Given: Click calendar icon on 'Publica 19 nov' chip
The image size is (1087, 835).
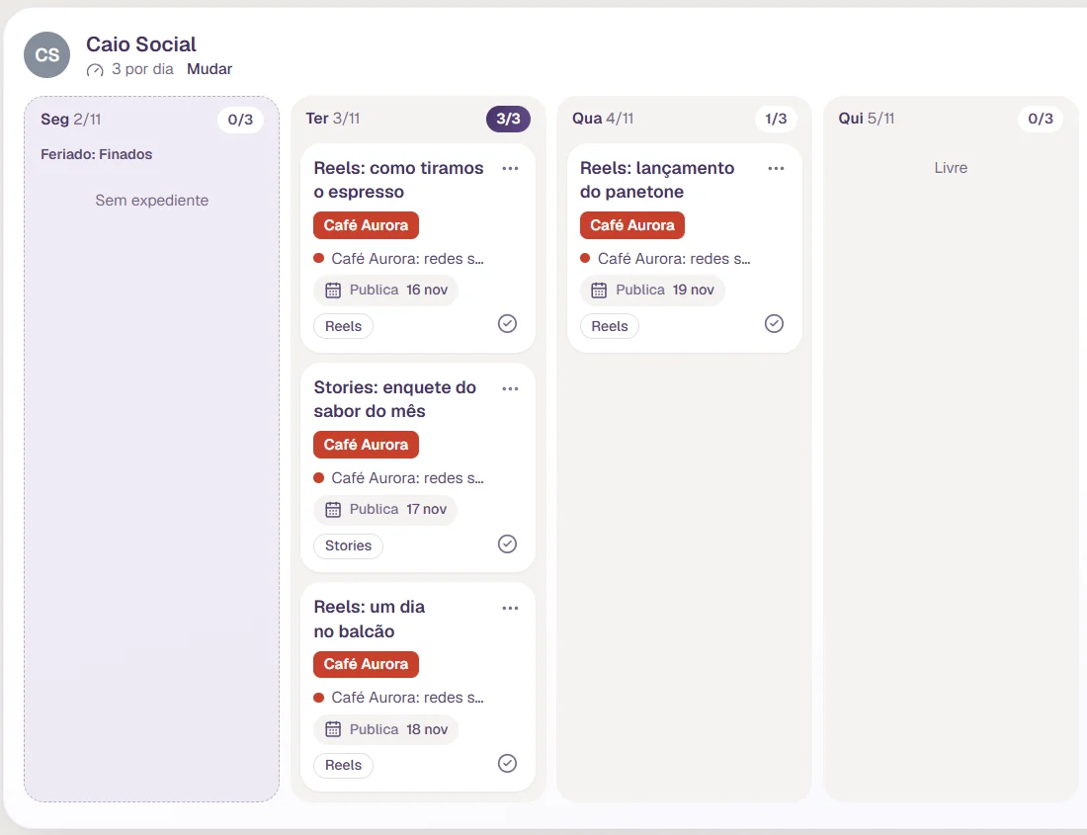Looking at the screenshot, I should pos(599,291).
